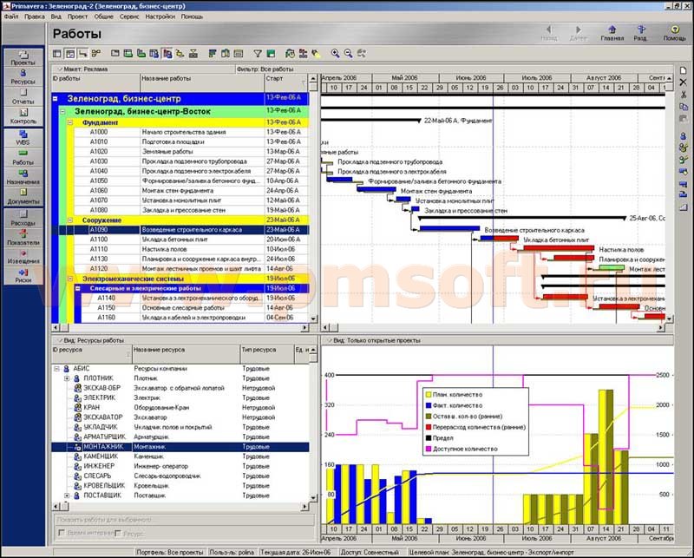Click the Название ресурса column header
694x558 pixels.
[186, 354]
